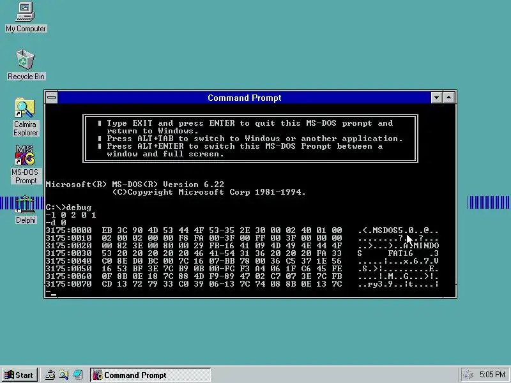Viewport: 511px width, 383px height.
Task: Click the 'FAT16' text in the ASCII column
Action: pos(400,253)
